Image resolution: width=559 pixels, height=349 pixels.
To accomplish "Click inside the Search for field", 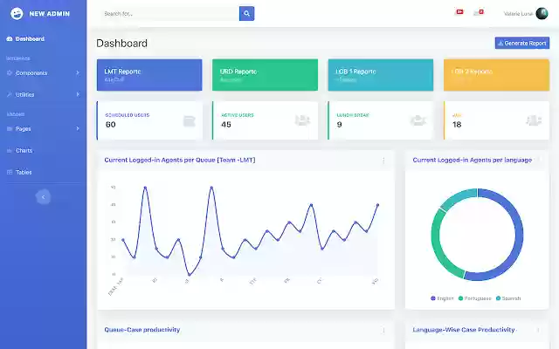I will coord(170,14).
